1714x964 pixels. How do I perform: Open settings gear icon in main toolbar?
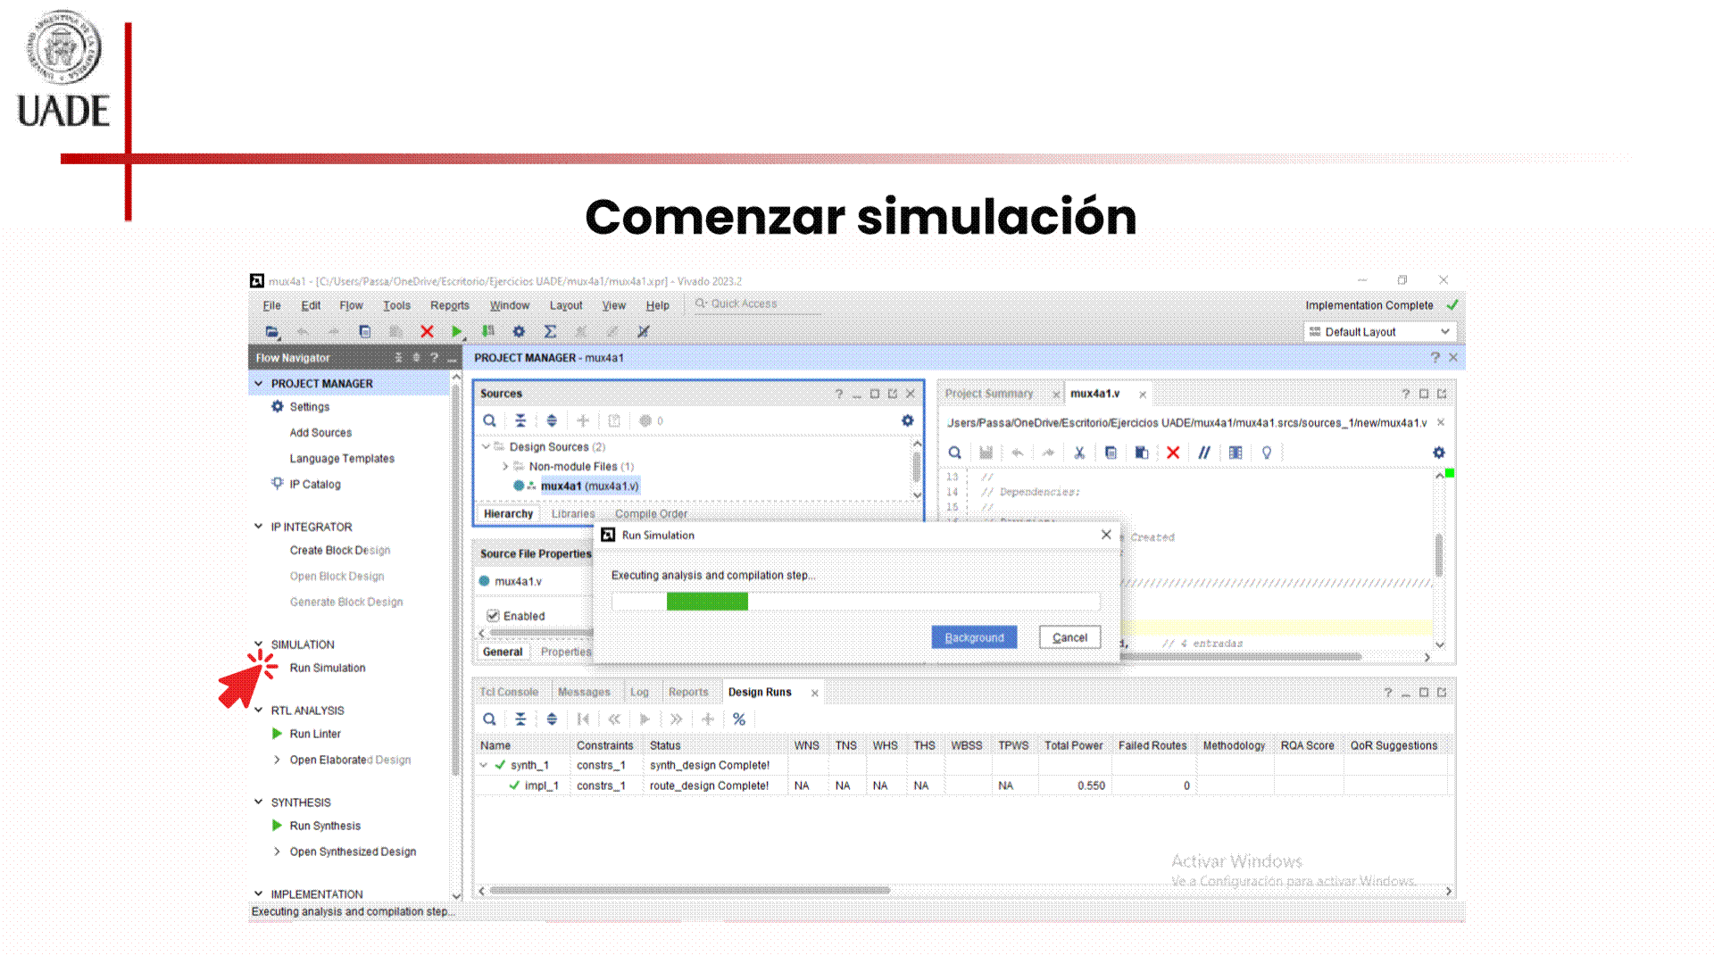tap(519, 331)
